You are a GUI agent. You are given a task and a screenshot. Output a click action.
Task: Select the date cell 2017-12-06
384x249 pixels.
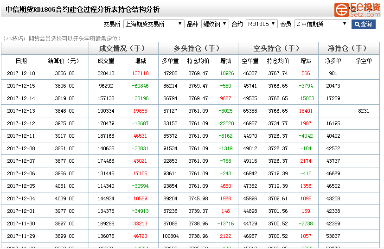click(x=21, y=173)
